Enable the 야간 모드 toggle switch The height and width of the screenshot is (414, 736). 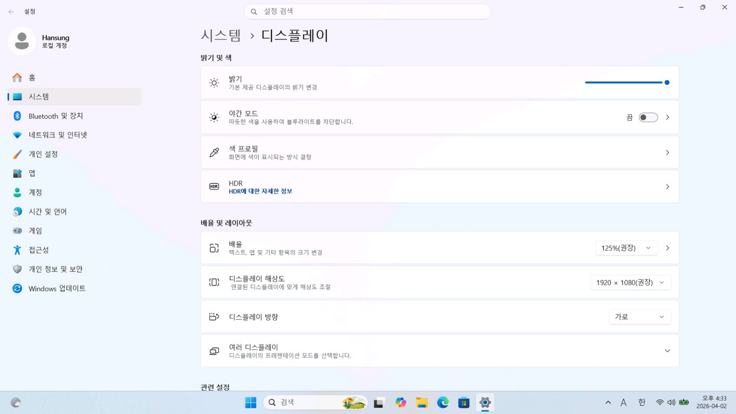648,117
